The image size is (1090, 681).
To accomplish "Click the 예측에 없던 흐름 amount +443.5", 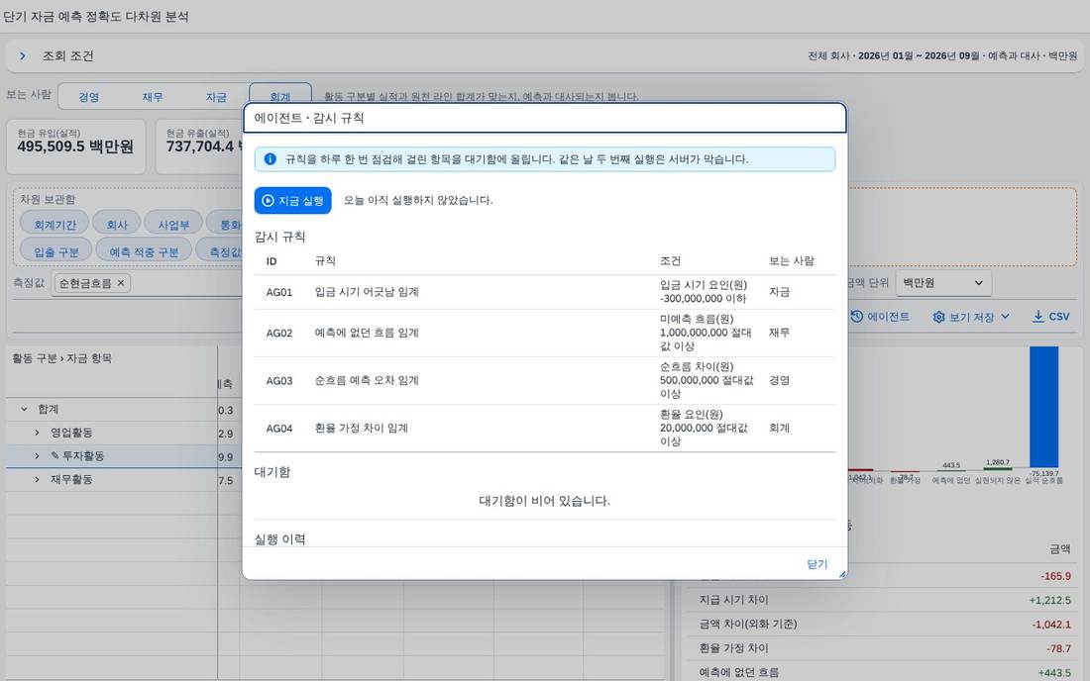I will coord(1054,673).
